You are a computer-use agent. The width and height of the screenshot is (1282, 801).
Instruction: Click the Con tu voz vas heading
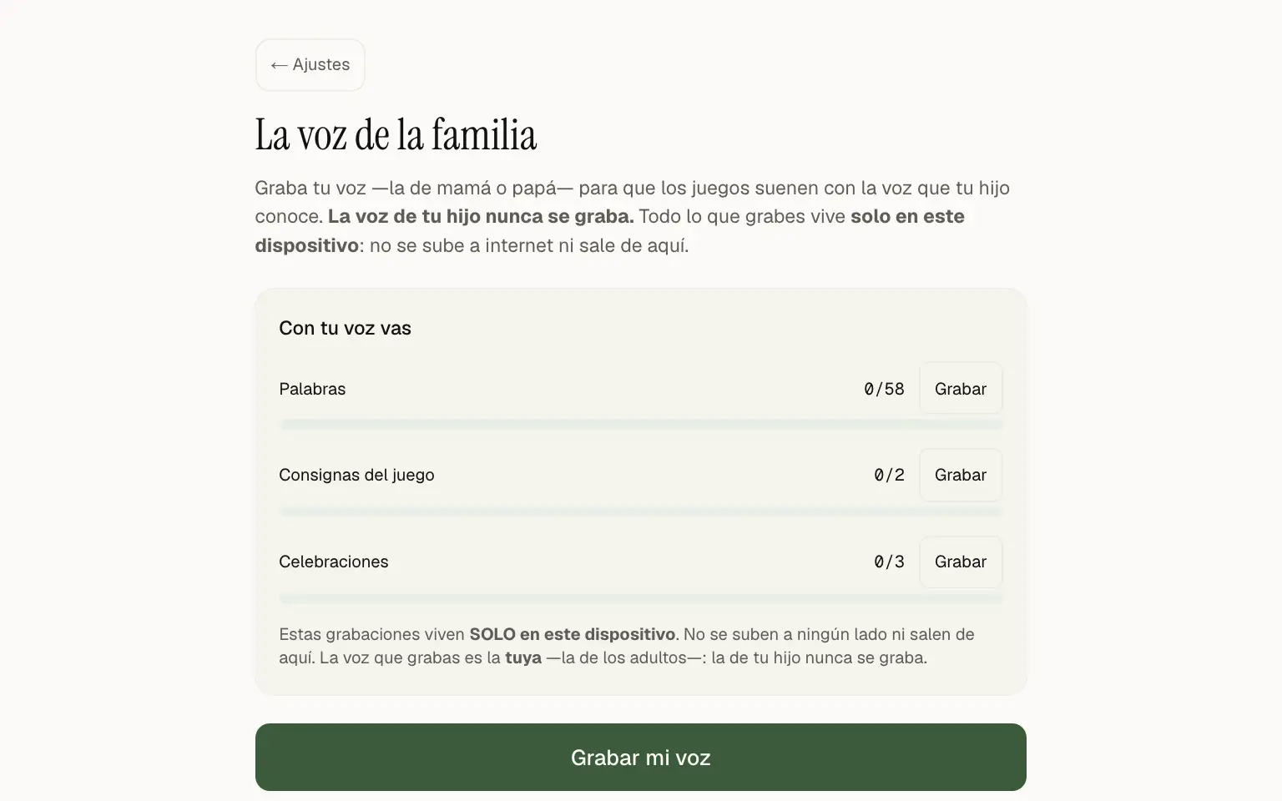[x=345, y=328]
